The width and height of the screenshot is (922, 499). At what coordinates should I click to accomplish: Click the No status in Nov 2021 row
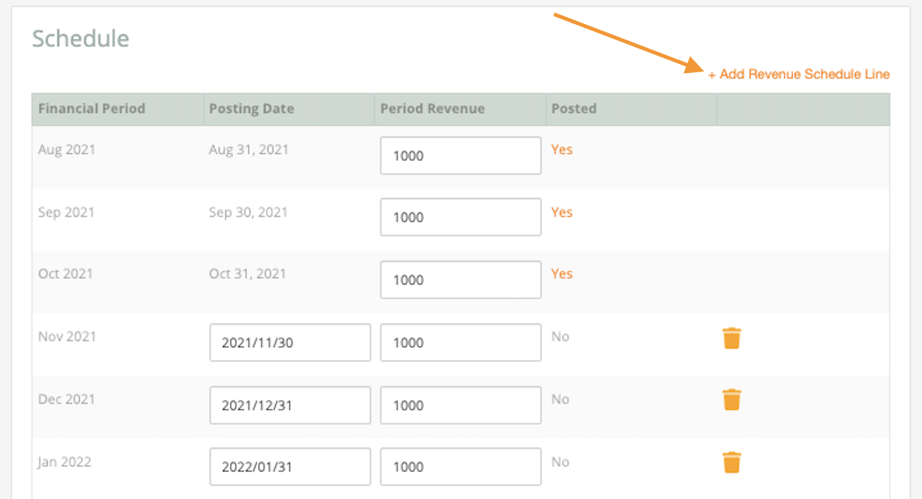[560, 337]
